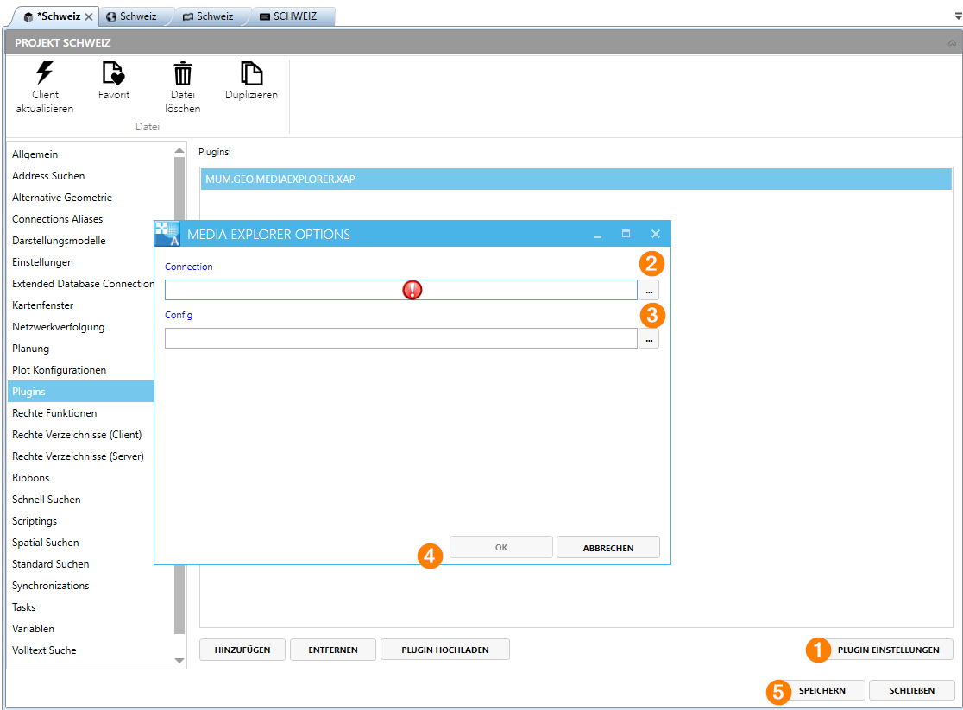The image size is (963, 710).
Task: Click OK in Media Explorer Options
Action: click(501, 547)
